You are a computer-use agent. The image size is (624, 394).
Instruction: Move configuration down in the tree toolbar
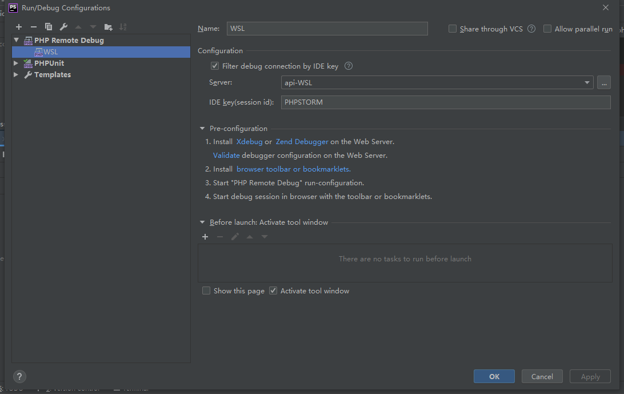pyautogui.click(x=93, y=27)
